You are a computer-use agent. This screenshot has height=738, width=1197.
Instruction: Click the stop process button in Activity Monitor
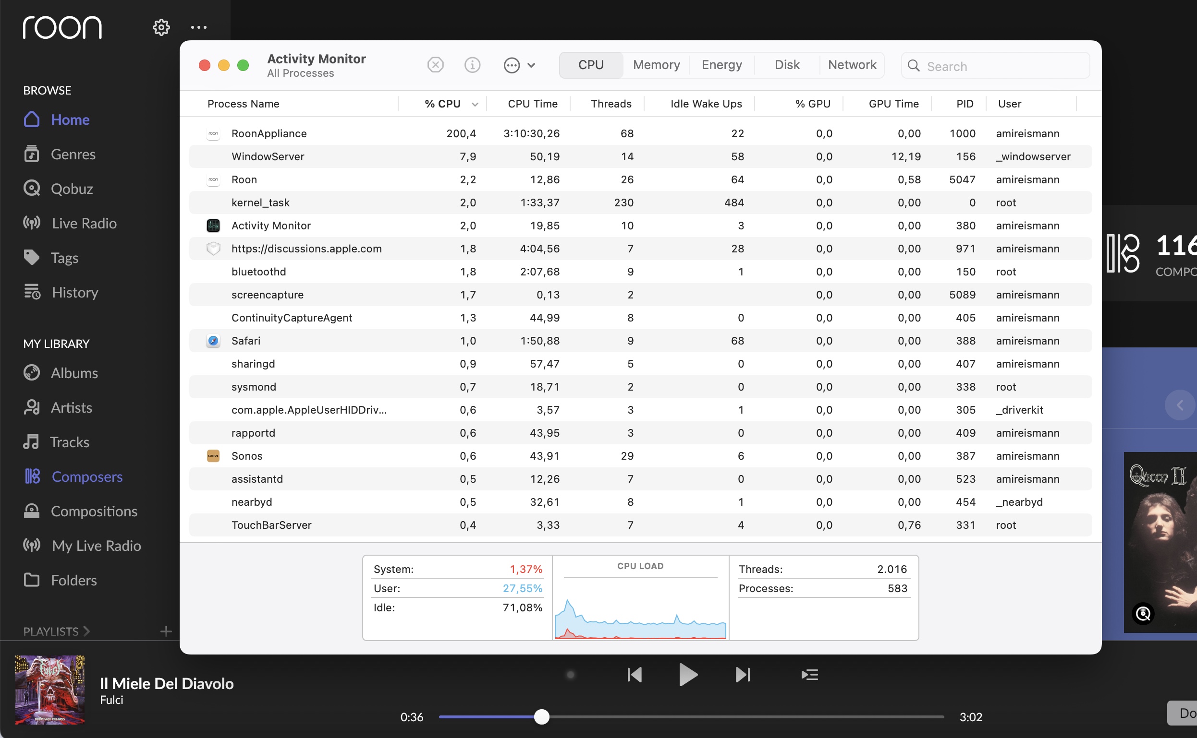[435, 65]
